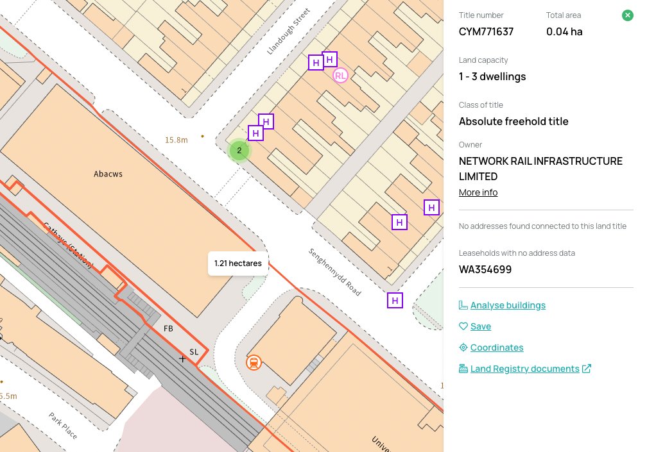This screenshot has width=647, height=452.
Task: Click the SL map label
Action: tap(194, 352)
